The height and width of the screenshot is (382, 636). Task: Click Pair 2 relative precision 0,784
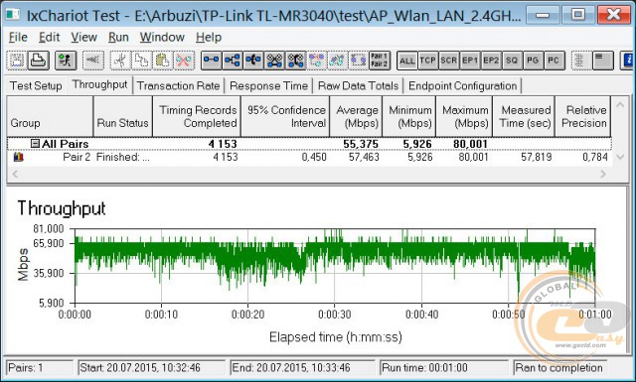pyautogui.click(x=595, y=157)
